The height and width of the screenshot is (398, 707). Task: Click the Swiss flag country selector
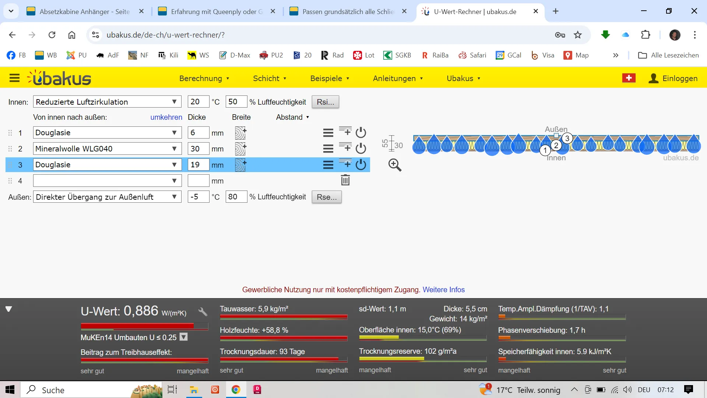(629, 78)
